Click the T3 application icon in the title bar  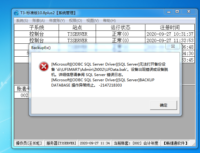16,13
